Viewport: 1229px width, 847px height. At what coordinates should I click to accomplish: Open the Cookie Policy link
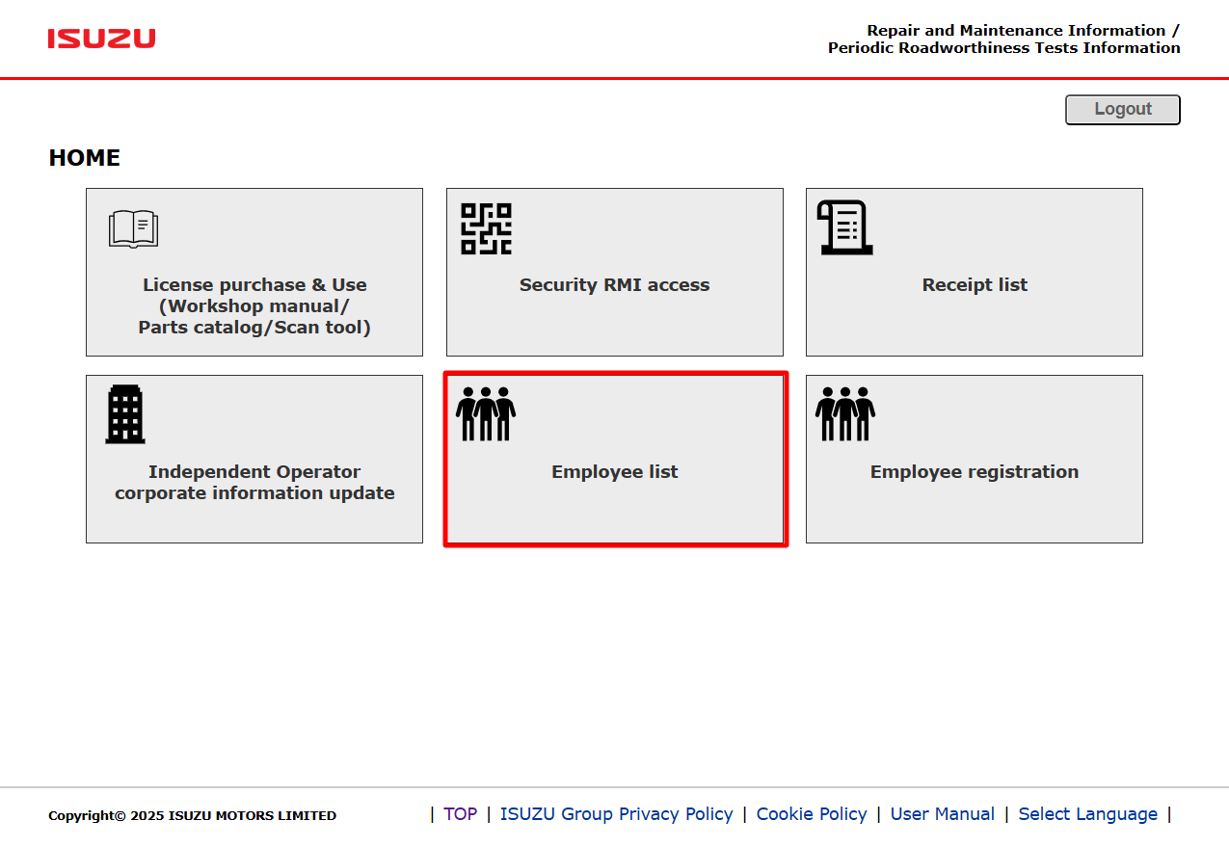(x=812, y=814)
